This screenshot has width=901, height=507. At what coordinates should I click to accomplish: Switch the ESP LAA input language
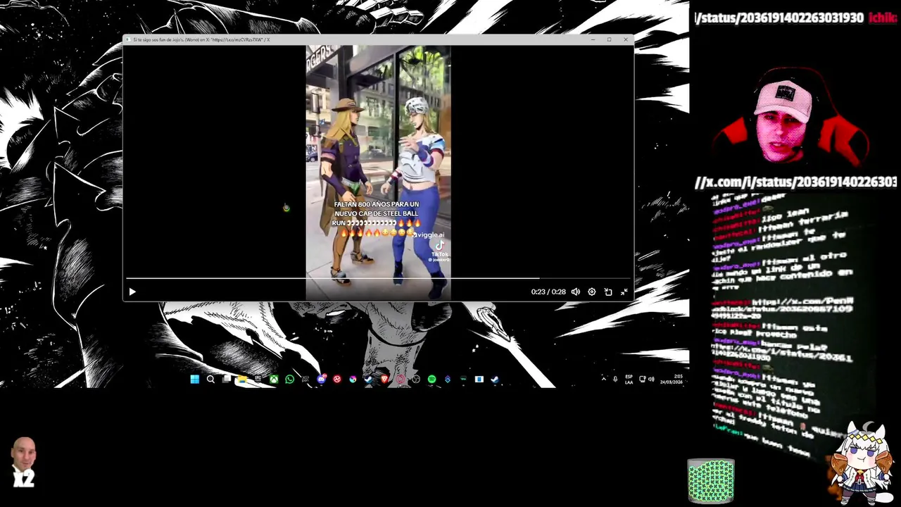point(629,380)
